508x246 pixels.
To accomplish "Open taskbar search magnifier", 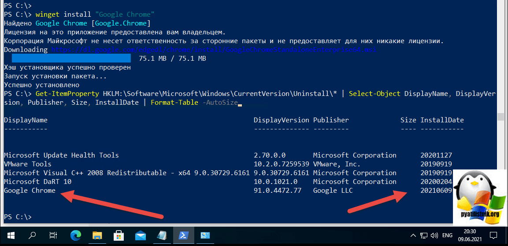I will pos(32,235).
